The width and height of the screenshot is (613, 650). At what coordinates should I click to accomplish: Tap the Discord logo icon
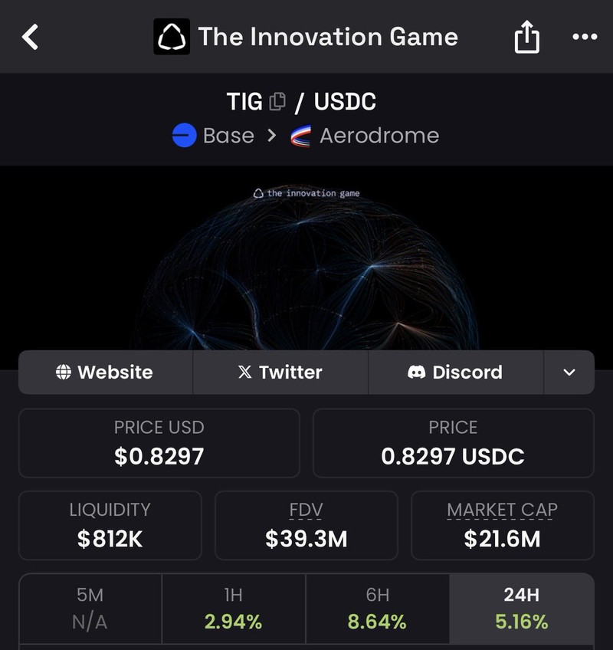(417, 373)
